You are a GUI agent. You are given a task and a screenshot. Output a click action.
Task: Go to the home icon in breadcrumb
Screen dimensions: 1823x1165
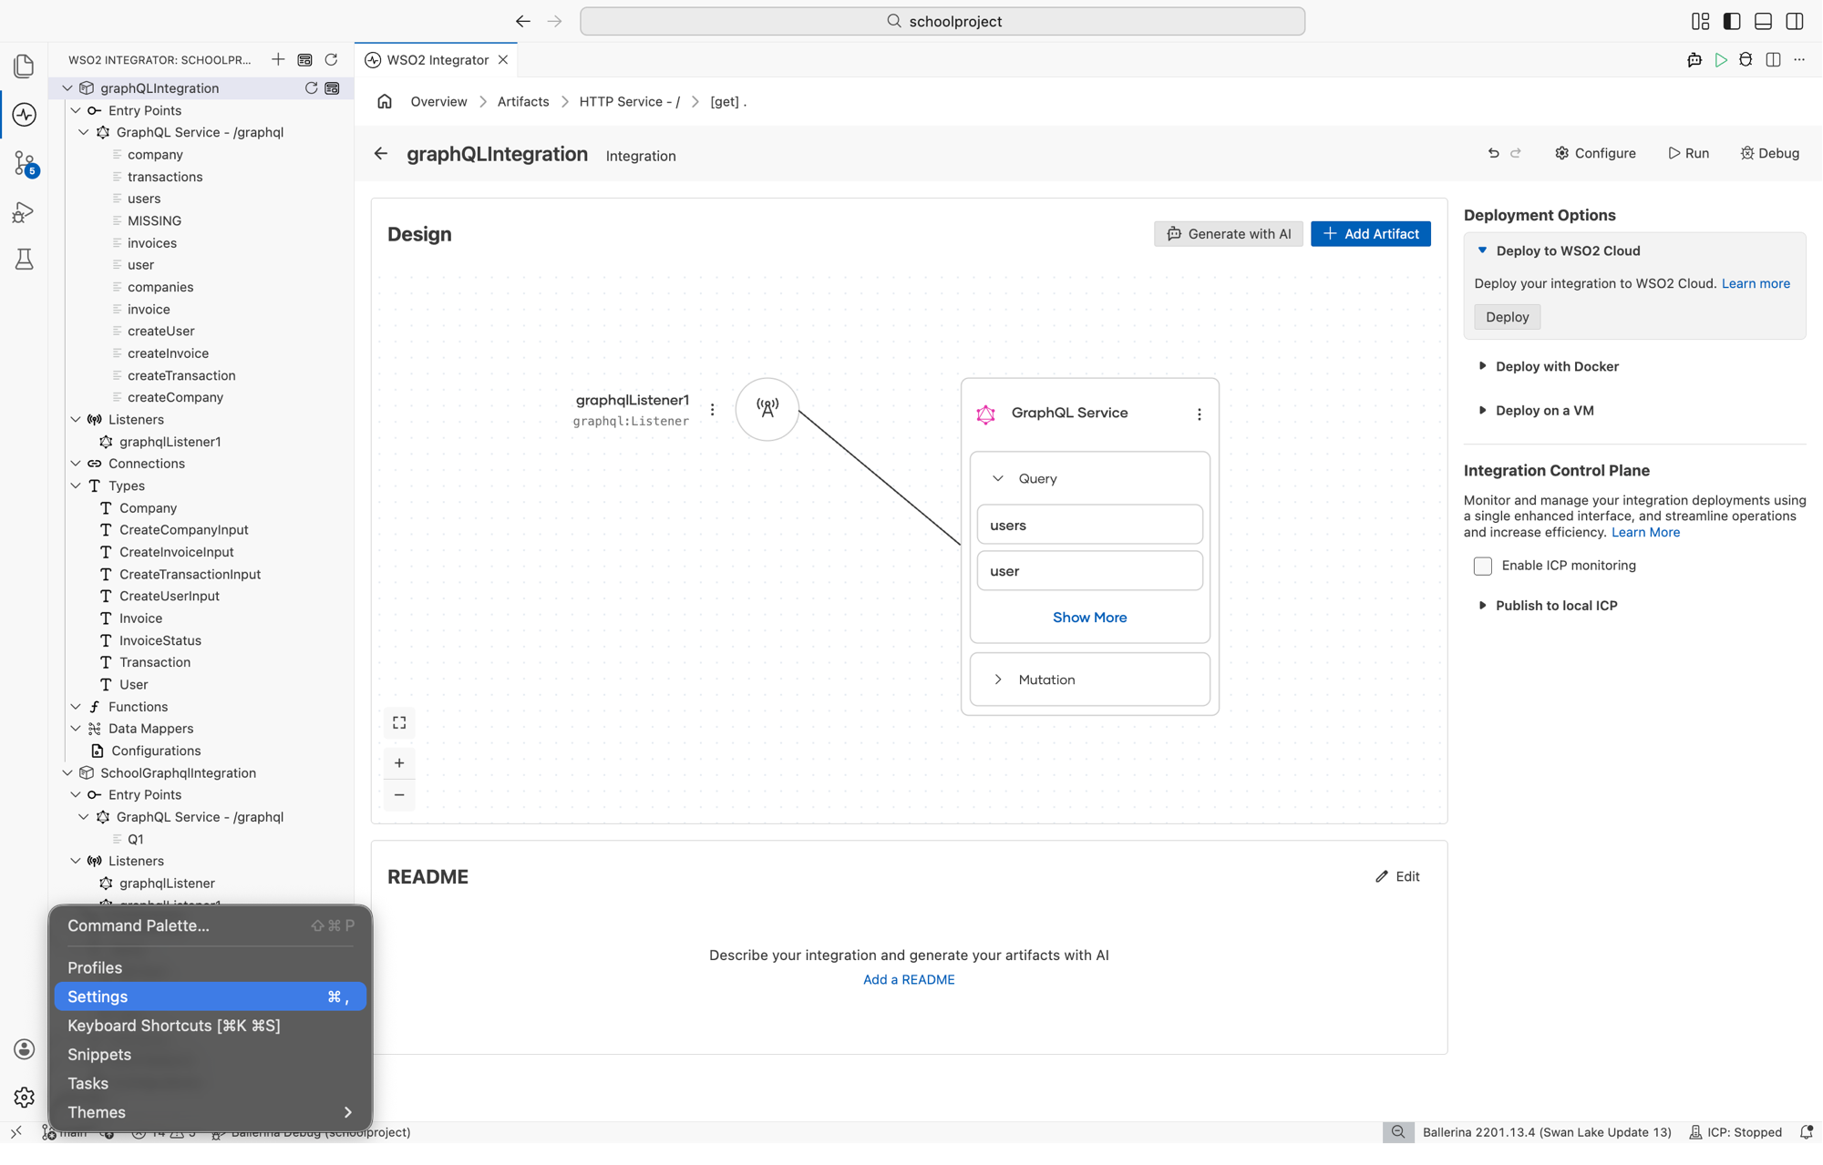385,102
